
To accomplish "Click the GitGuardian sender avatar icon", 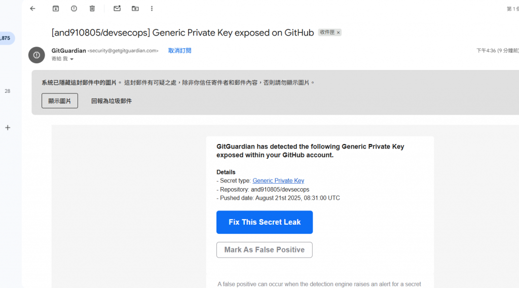I will click(36, 55).
